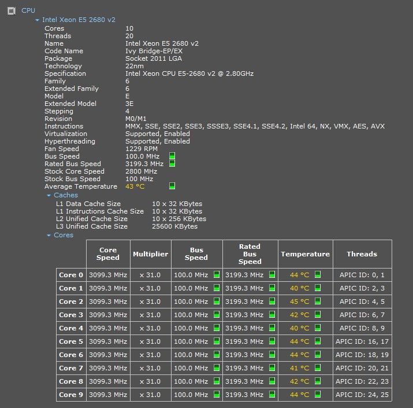Click Core 2 temperature 45 °C value
This screenshot has height=408, width=413.
pyautogui.click(x=299, y=302)
